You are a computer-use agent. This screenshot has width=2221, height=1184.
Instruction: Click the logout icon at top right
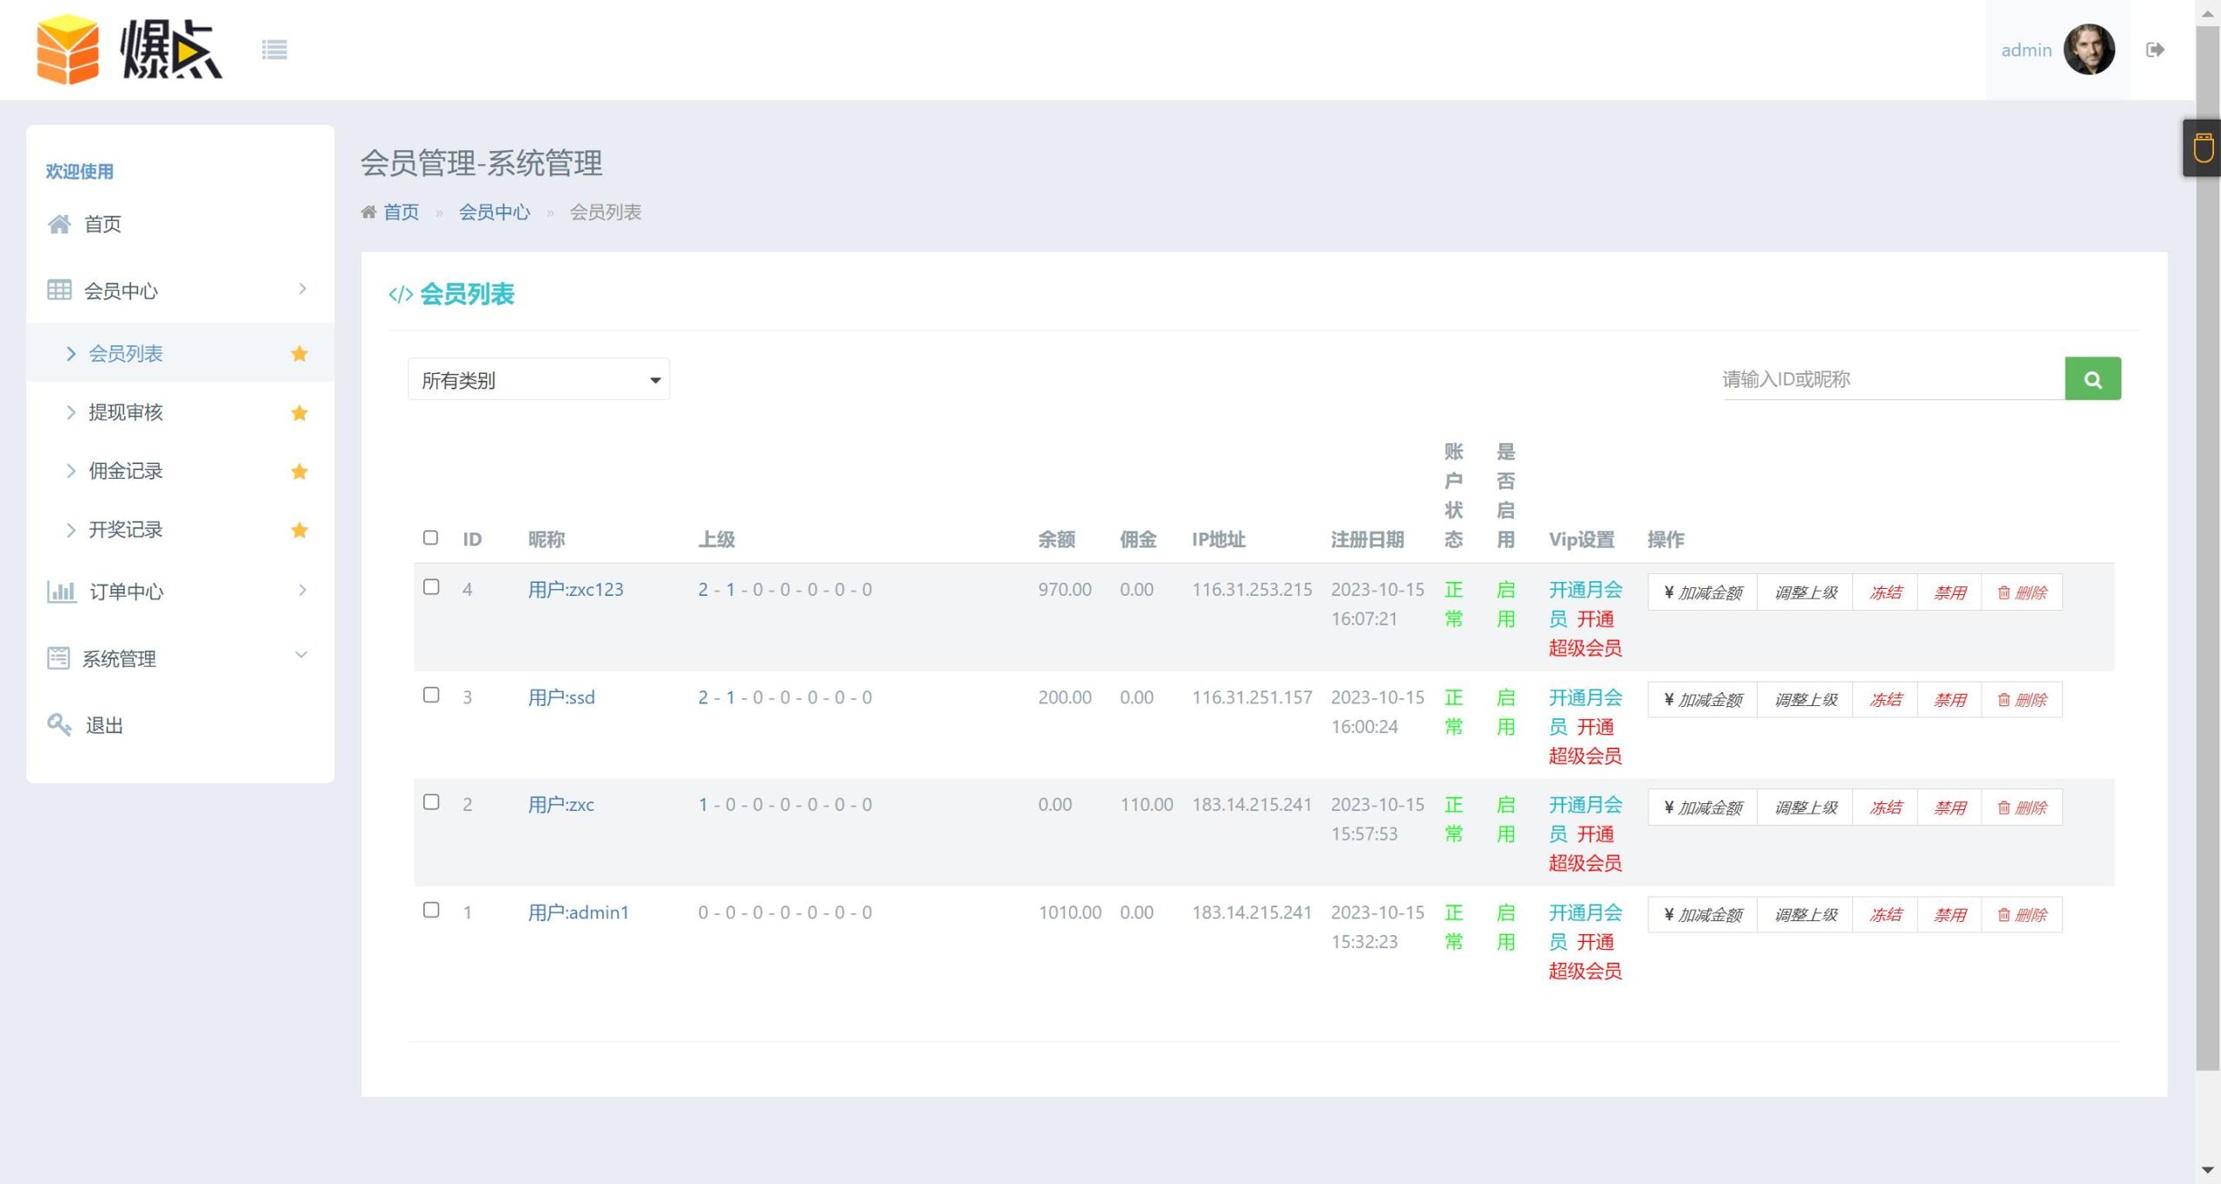[2157, 49]
